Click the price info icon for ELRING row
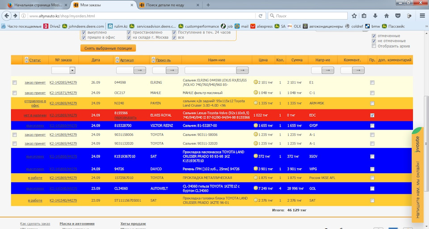 click(x=256, y=82)
